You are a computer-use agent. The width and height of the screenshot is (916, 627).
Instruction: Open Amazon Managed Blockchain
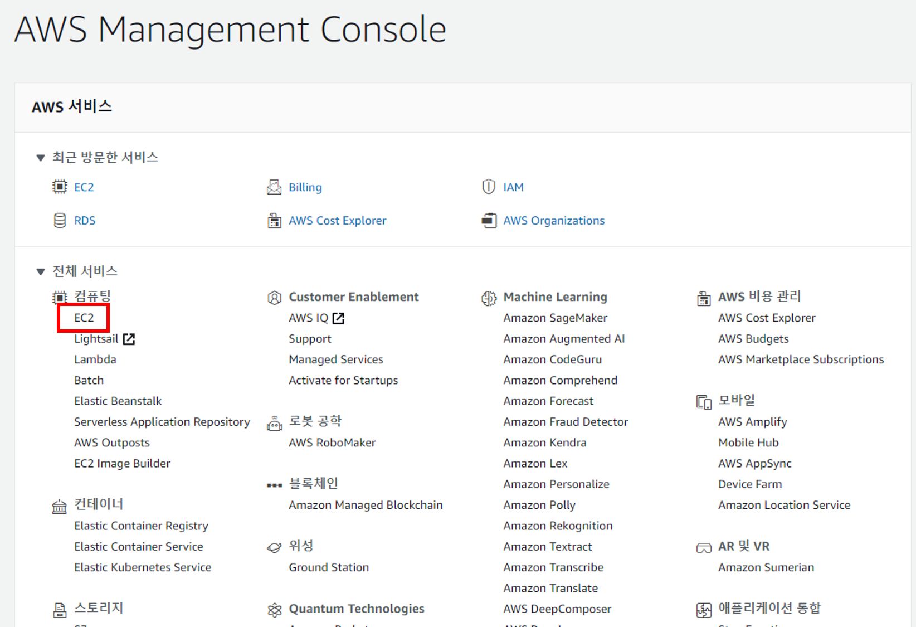tap(366, 505)
